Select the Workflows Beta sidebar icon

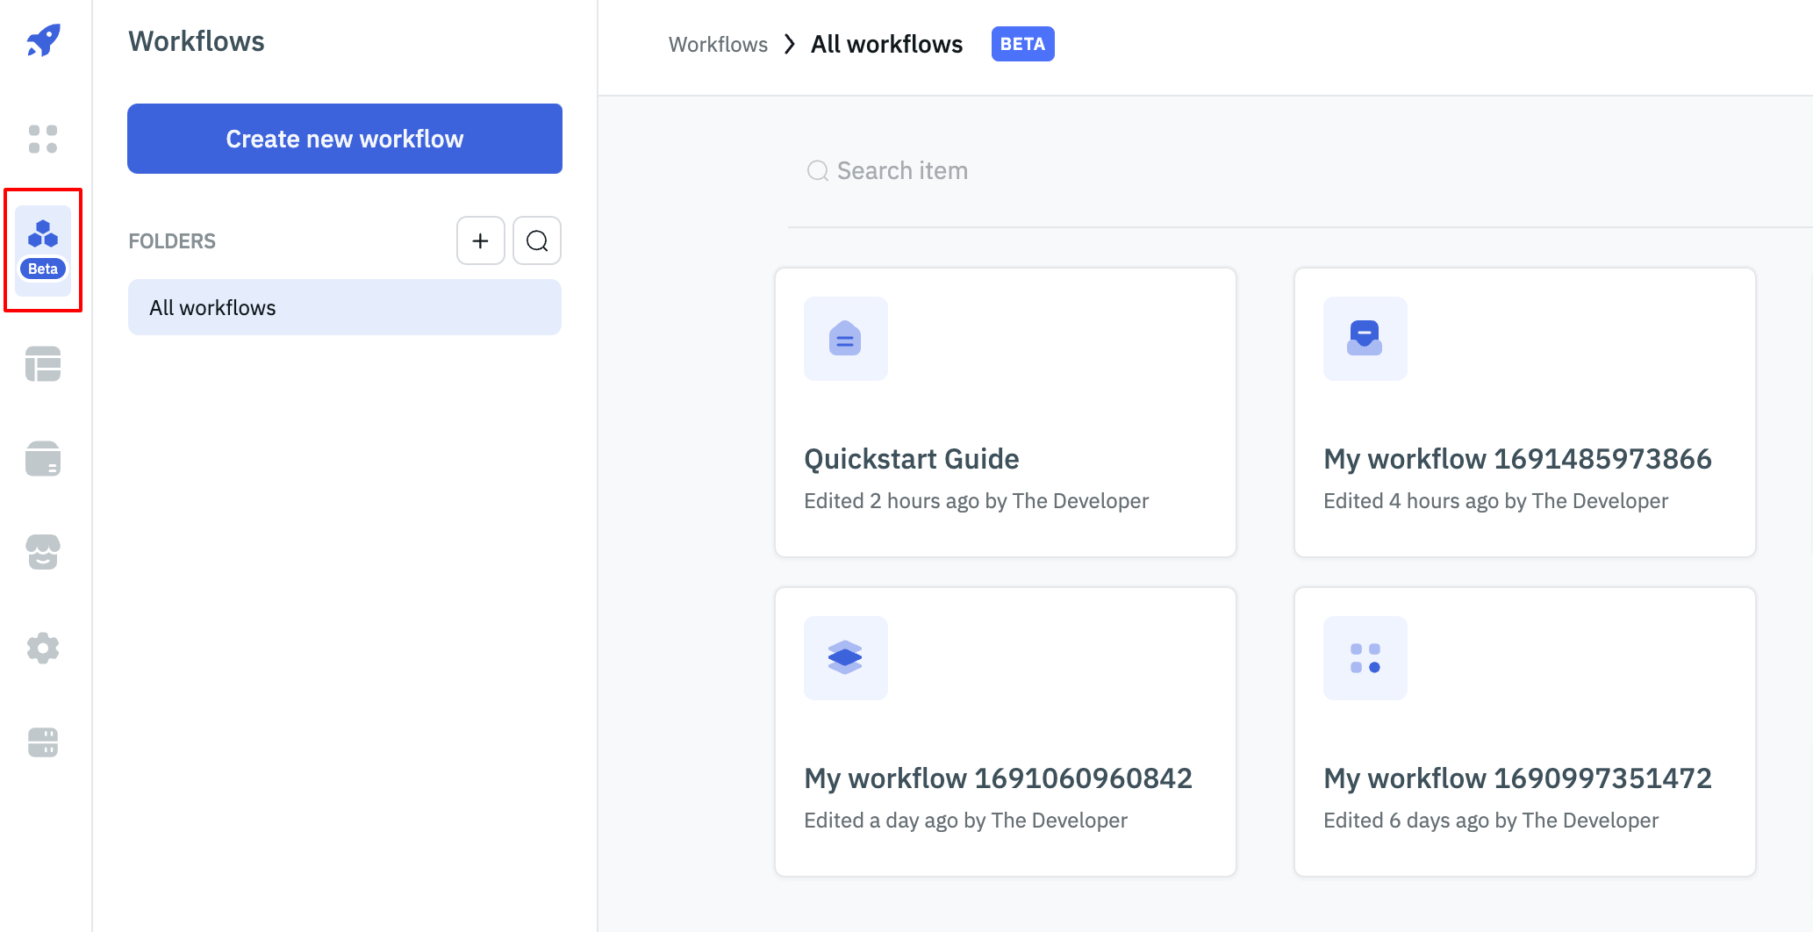click(43, 249)
